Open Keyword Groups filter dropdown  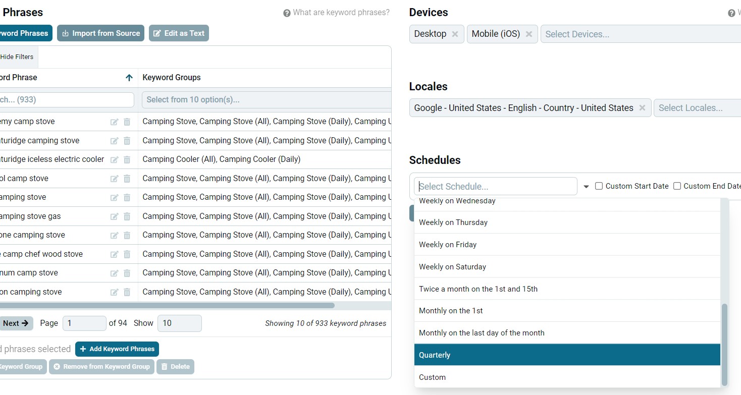pyautogui.click(x=267, y=100)
